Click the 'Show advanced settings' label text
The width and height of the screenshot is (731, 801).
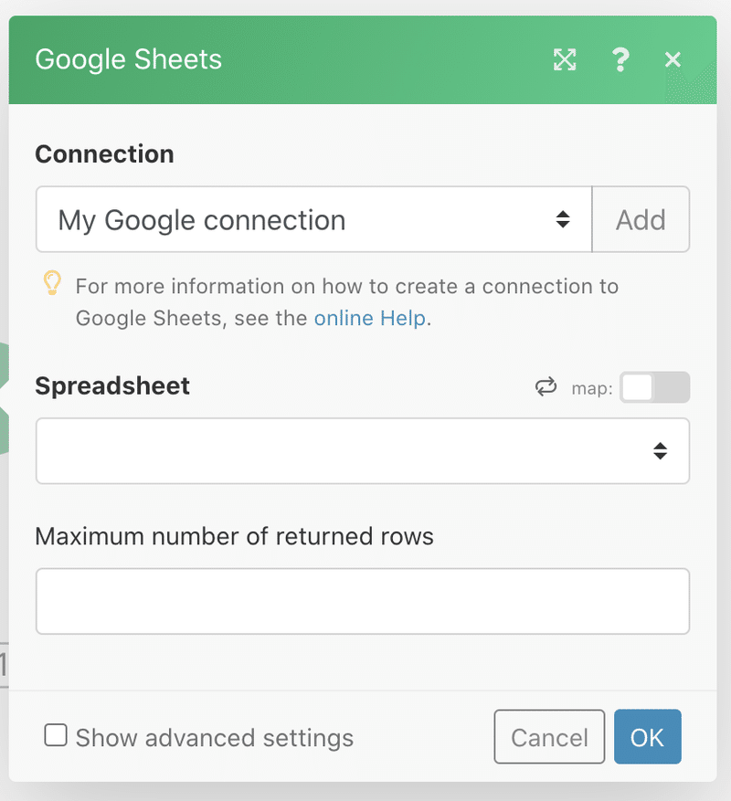click(x=214, y=738)
